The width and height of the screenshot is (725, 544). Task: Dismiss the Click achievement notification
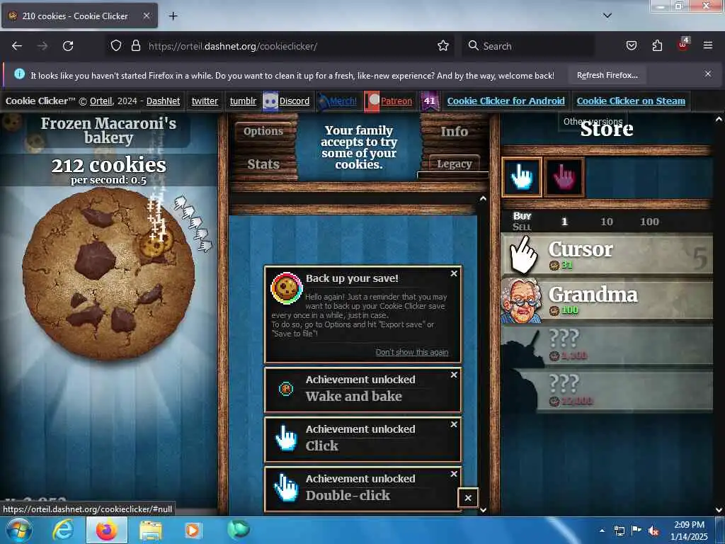click(454, 424)
